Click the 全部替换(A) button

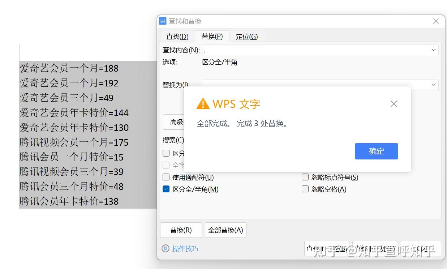[x=226, y=230]
